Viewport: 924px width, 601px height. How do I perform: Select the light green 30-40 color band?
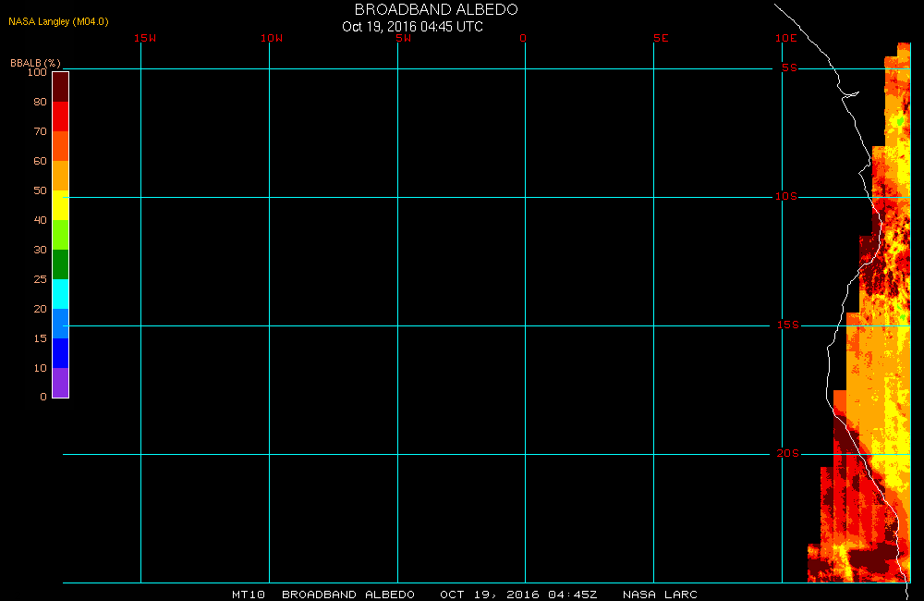coord(61,235)
